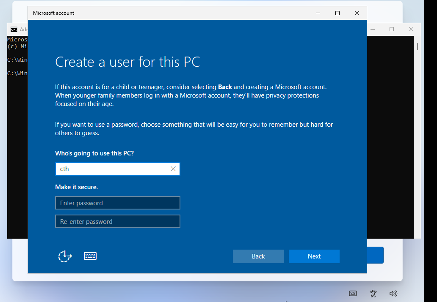Click the Enter password field
Screen dimensions: 437x302
pyautogui.click(x=118, y=203)
